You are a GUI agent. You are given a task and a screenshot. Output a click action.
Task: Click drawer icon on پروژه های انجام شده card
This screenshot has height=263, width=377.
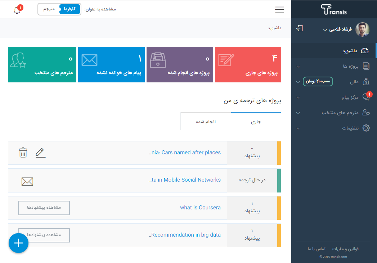click(158, 60)
